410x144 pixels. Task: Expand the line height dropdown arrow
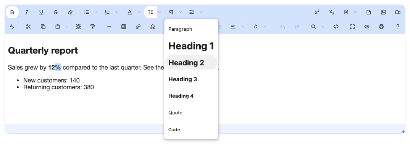[x=201, y=12]
